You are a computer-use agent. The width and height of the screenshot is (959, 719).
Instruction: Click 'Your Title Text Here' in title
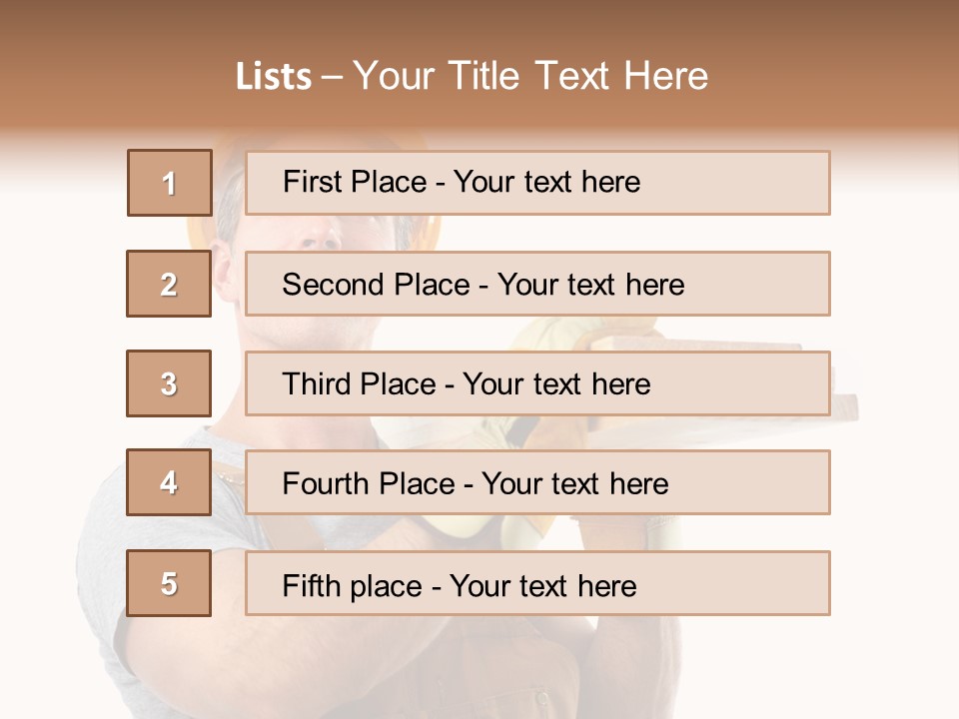click(530, 76)
